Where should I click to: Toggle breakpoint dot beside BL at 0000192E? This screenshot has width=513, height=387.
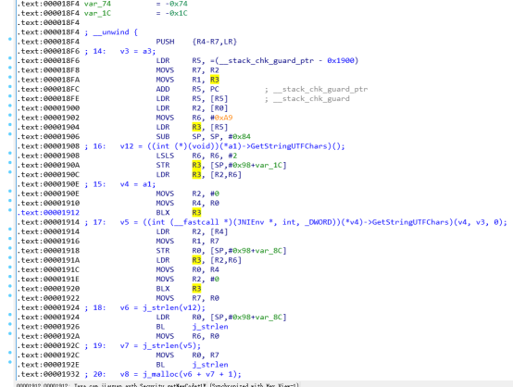tap(10, 362)
